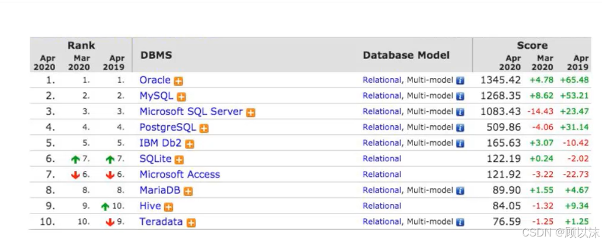602x243 pixels.
Task: Open the Microsoft Access link
Action: [180, 174]
